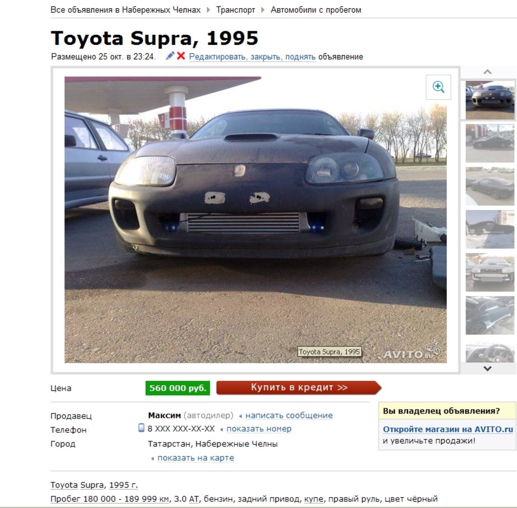517x508 pixels.
Task: Go to the 'Транспорт' breadcrumb
Action: coord(235,10)
